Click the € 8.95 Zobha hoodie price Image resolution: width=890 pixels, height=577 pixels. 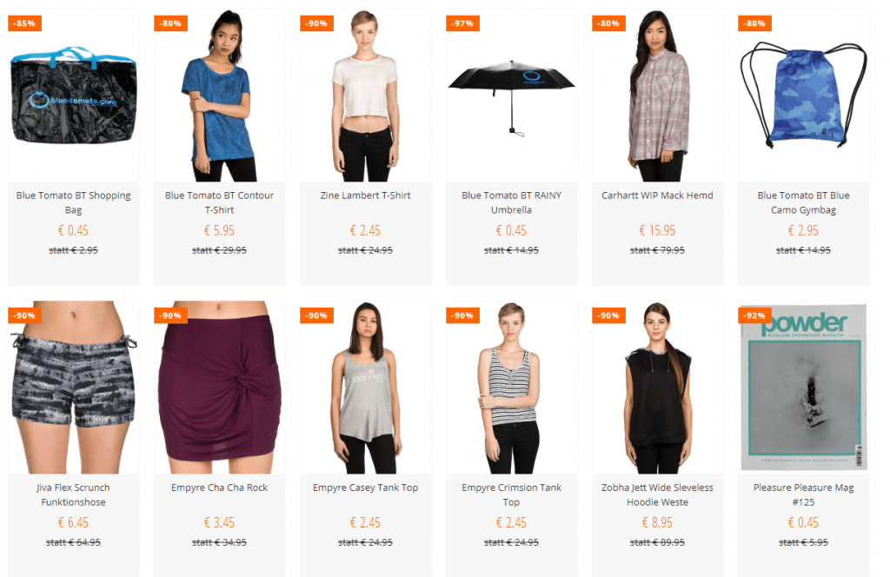(x=657, y=522)
